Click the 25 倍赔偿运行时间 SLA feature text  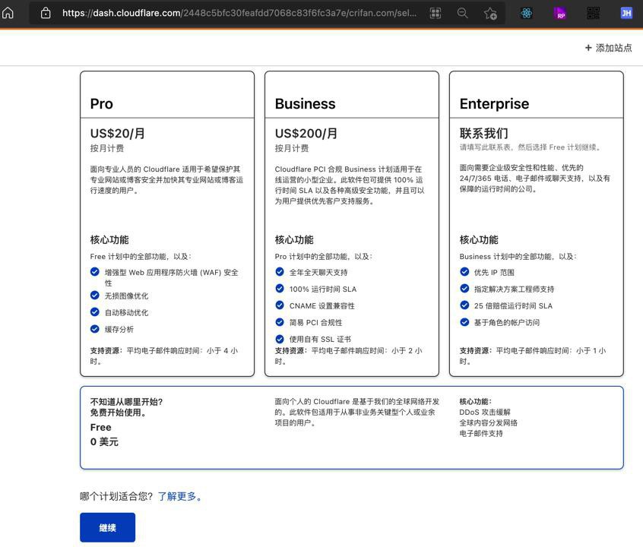513,306
